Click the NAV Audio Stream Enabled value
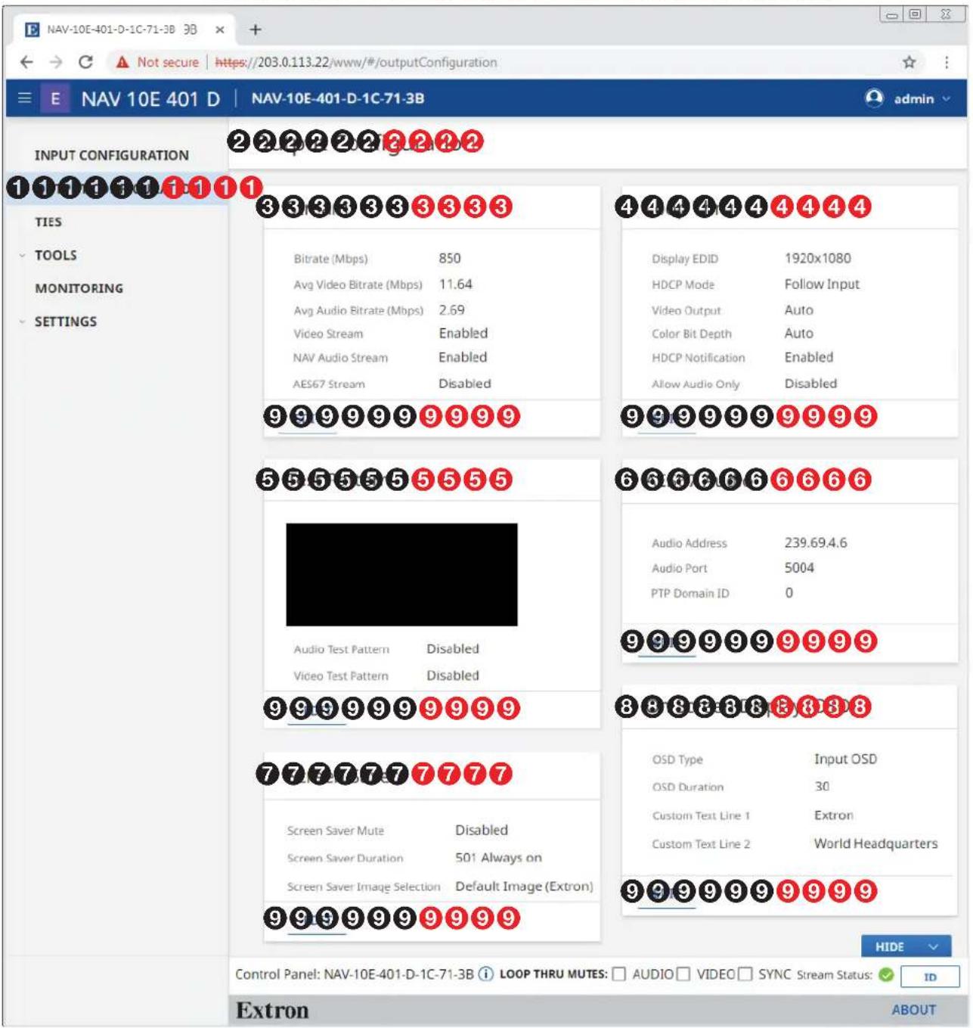Image resolution: width=973 pixels, height=1028 pixels. 463,357
